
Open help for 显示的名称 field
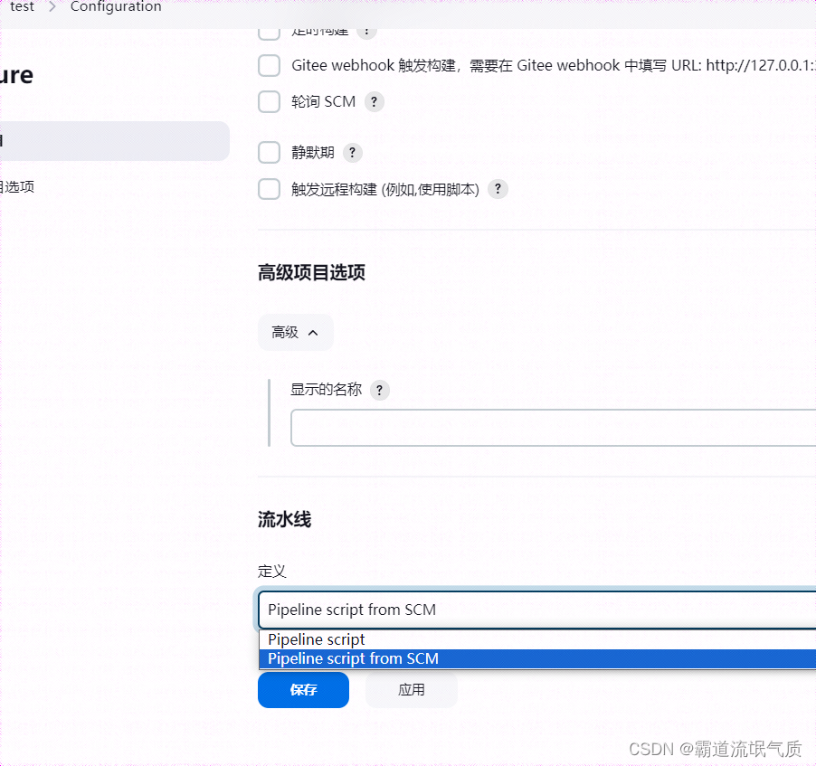tap(379, 390)
